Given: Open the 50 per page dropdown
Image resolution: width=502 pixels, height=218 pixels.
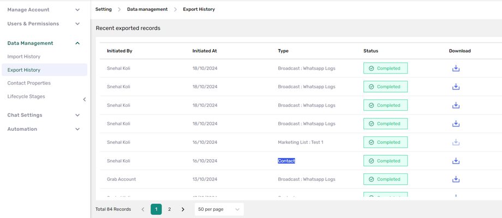Looking at the screenshot, I should (x=219, y=209).
